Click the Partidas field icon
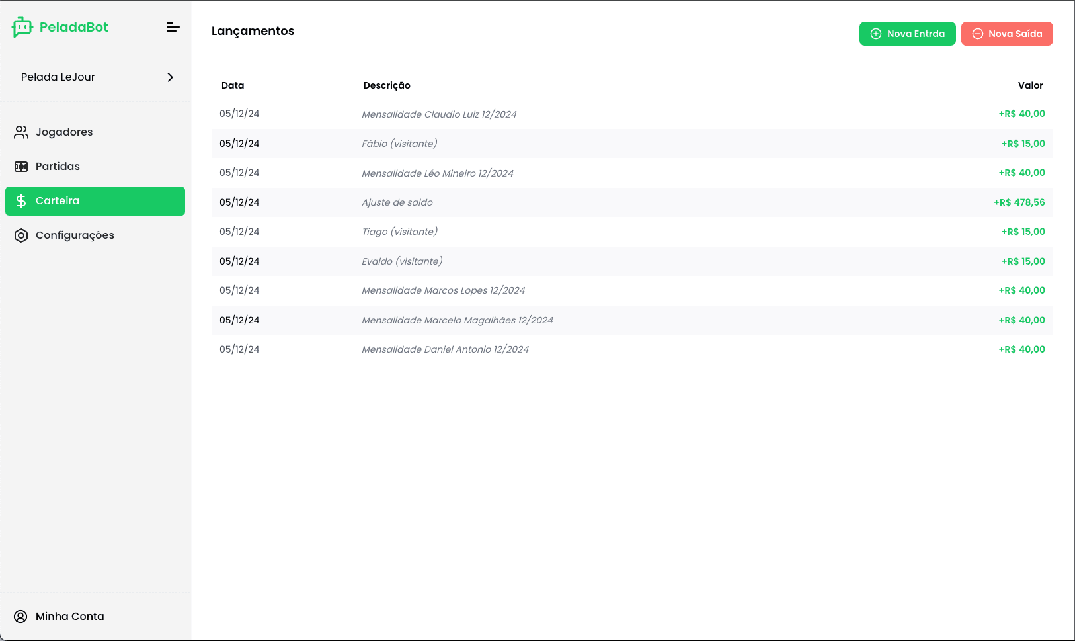 (x=21, y=167)
